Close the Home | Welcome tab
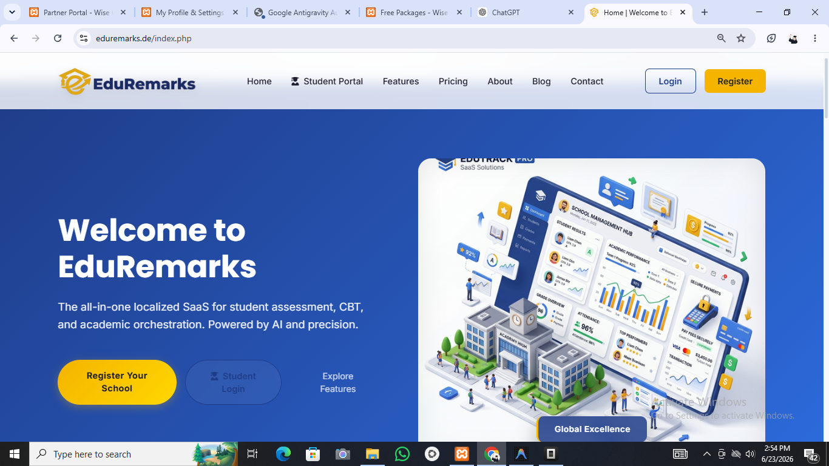Image resolution: width=829 pixels, height=466 pixels. [683, 12]
